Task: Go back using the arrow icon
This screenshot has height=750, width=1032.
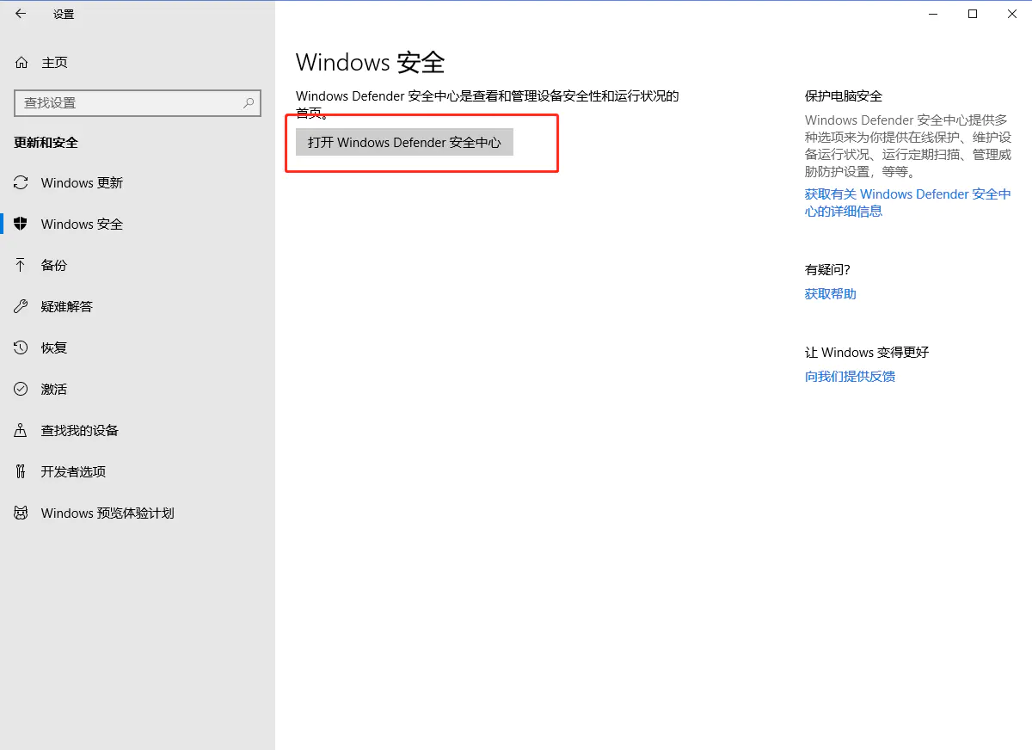Action: pos(21,14)
